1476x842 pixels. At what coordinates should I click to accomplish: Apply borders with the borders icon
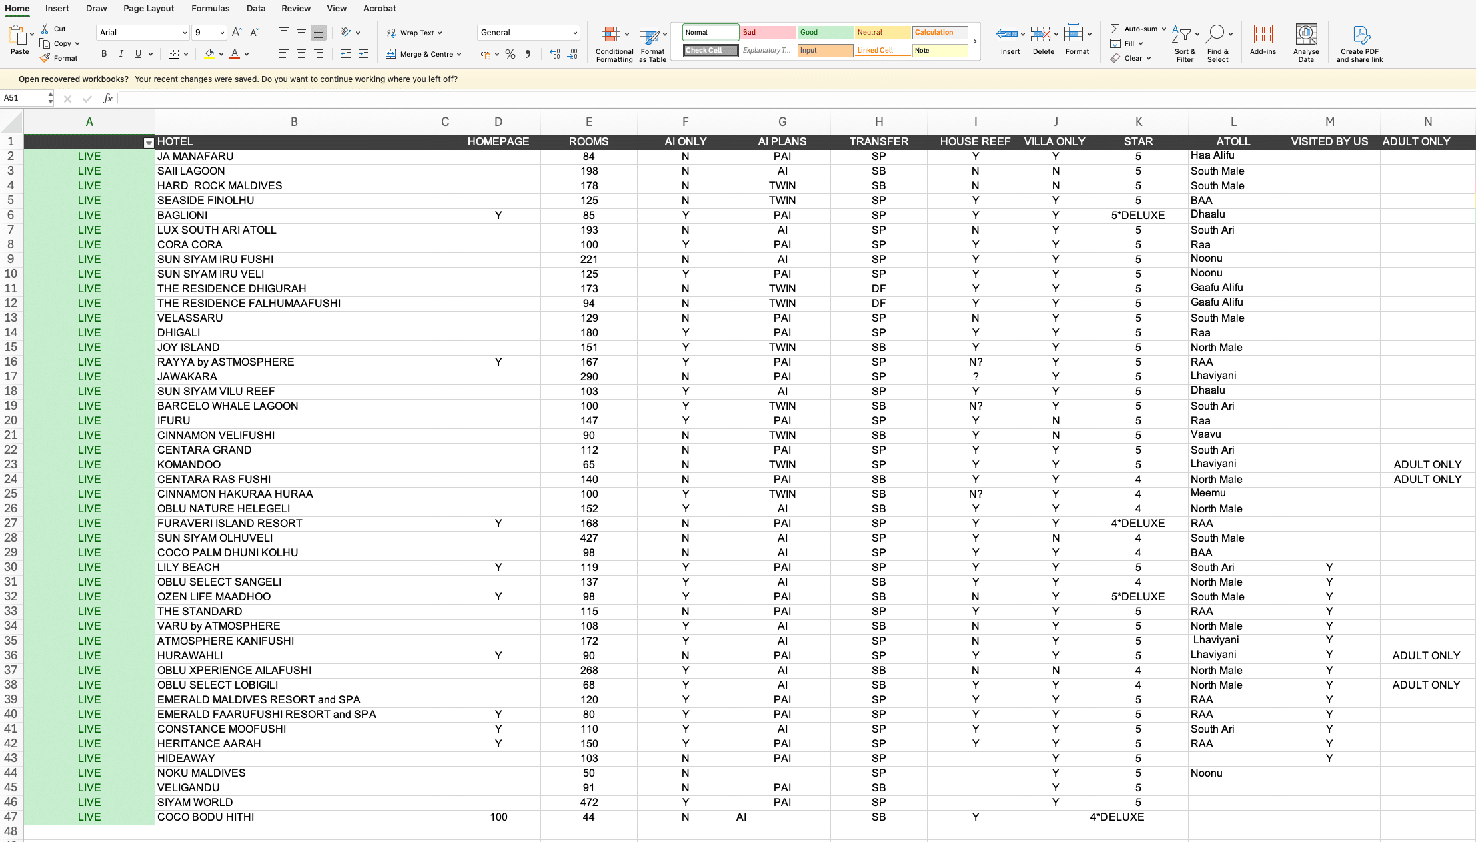173,54
